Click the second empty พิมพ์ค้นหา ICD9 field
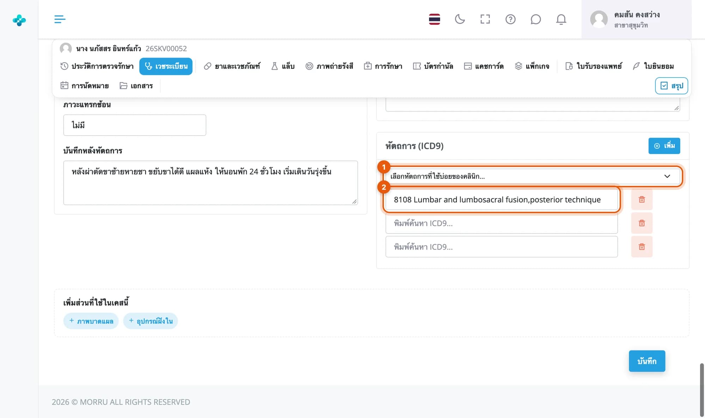Viewport: 705px width, 418px height. tap(501, 223)
